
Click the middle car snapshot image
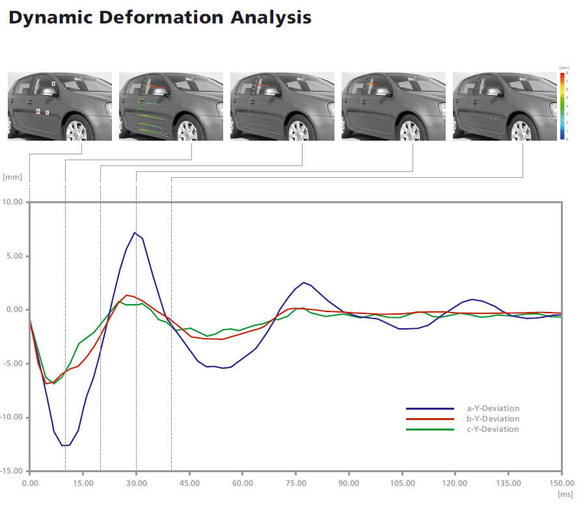tap(282, 106)
